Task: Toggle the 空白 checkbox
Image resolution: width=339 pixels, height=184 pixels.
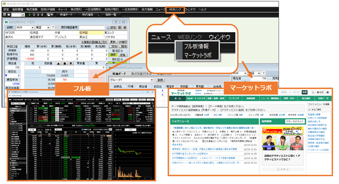Action: [113, 46]
